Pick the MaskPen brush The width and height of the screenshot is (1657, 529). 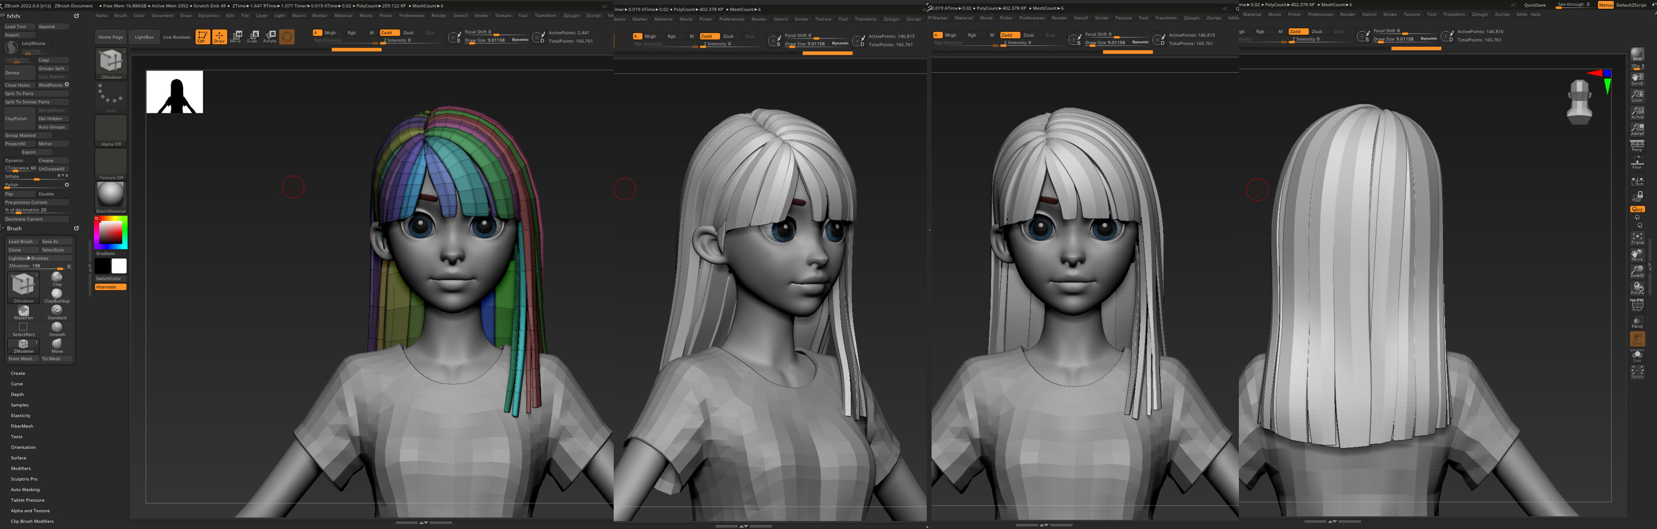23,313
